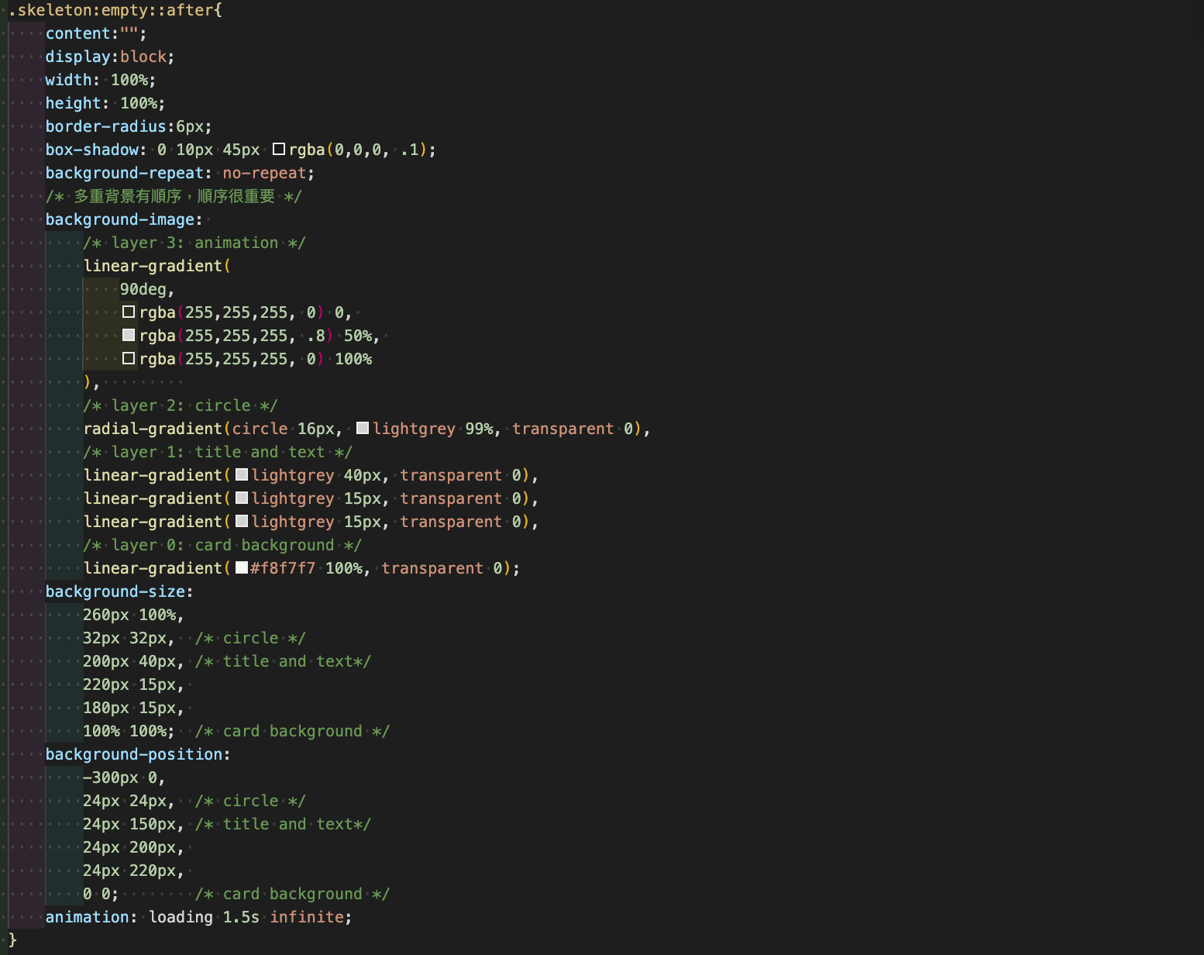The width and height of the screenshot is (1204, 955).
Task: Click the background-position property
Action: point(133,754)
